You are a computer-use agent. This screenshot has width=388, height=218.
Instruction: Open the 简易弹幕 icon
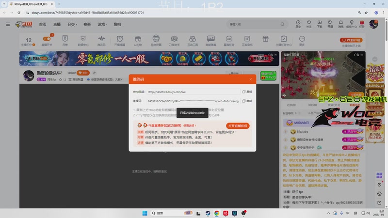(210, 41)
